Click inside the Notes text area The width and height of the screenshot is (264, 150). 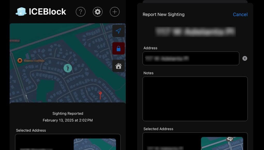pyautogui.click(x=195, y=99)
